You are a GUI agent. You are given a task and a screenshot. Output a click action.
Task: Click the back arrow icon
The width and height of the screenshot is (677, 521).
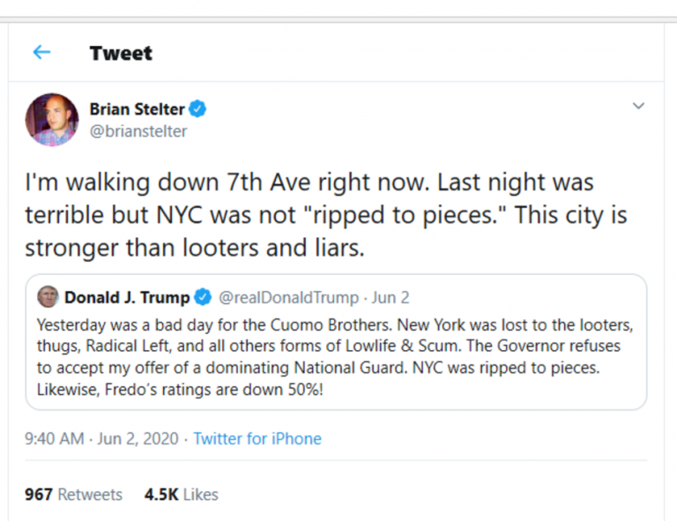[x=41, y=53]
